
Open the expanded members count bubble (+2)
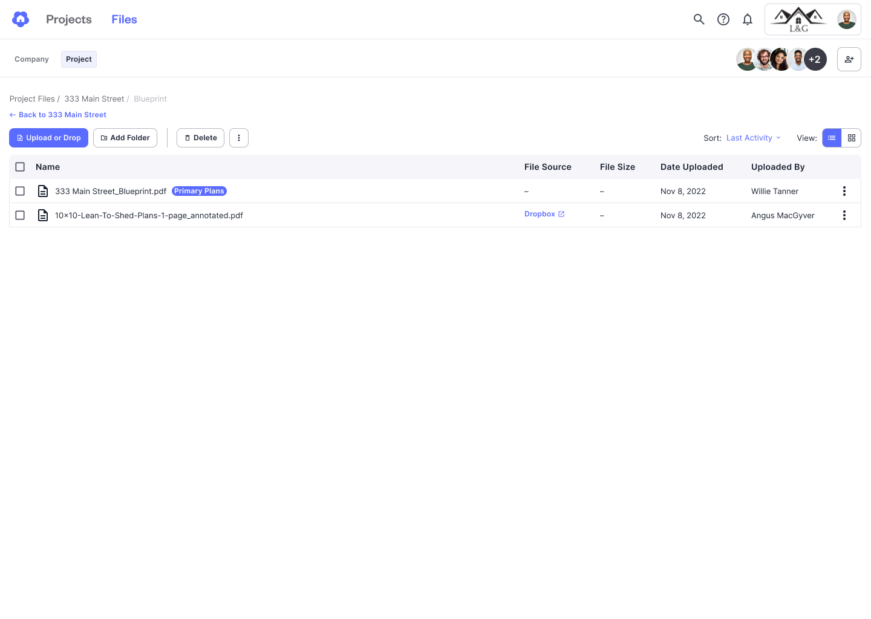(x=815, y=59)
